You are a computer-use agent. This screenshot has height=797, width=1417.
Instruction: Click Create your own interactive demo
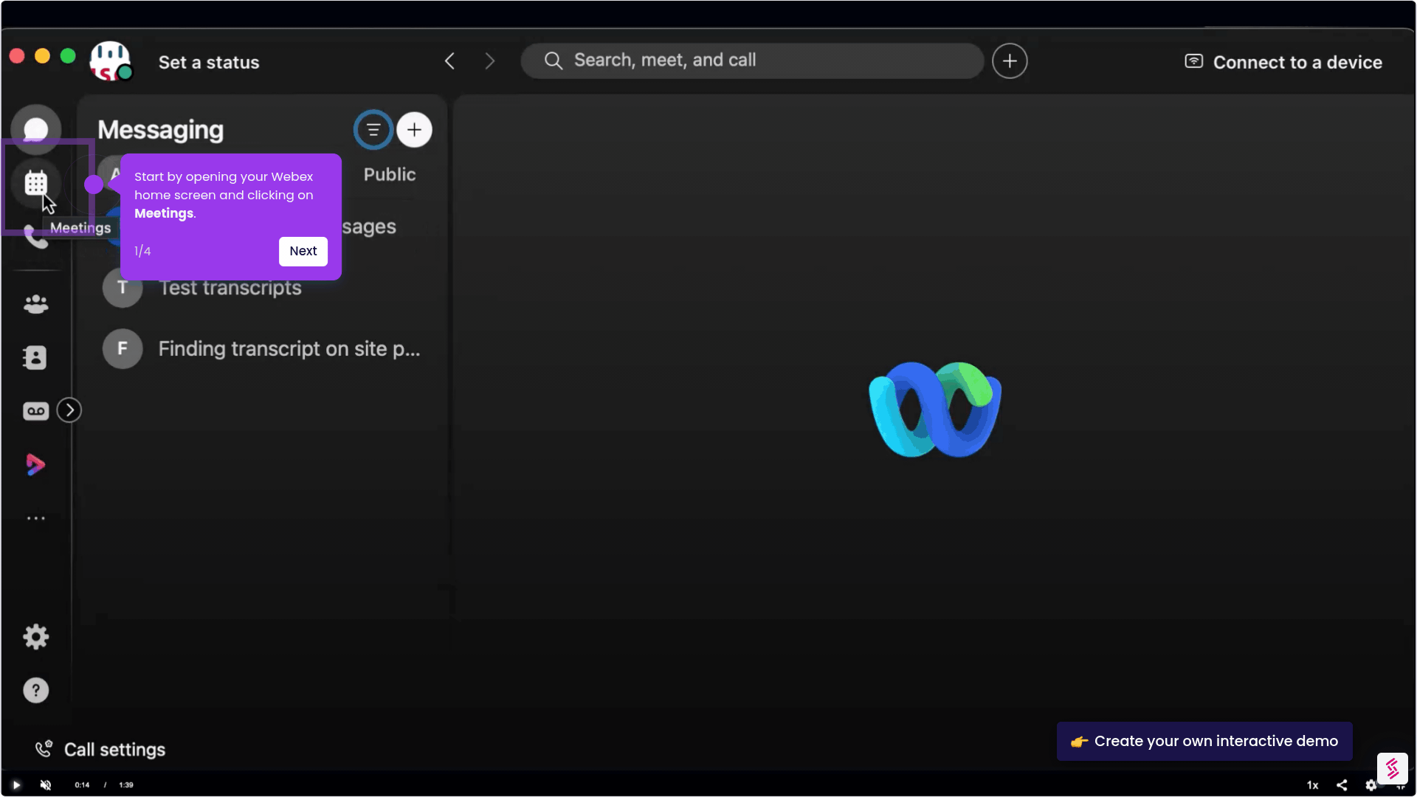[x=1204, y=742]
